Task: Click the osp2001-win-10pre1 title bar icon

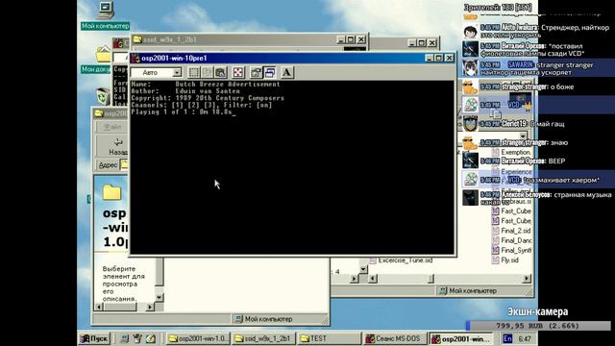Action: point(135,58)
